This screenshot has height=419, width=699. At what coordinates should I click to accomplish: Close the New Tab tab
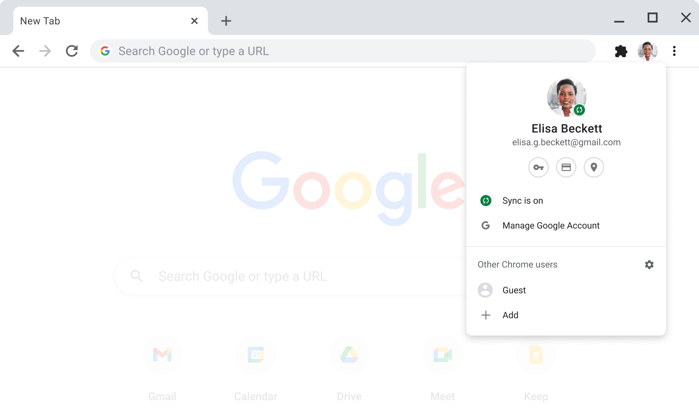(x=194, y=21)
